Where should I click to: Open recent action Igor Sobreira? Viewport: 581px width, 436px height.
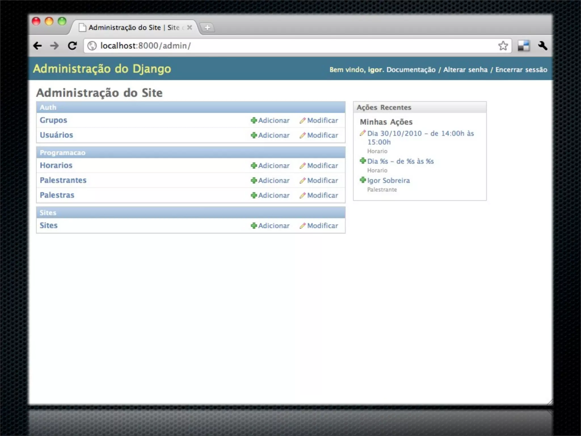point(388,181)
